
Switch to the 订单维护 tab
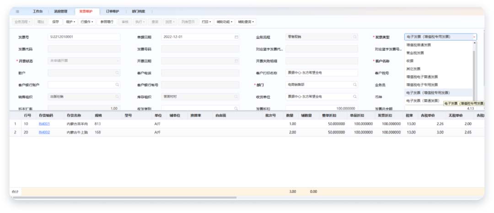coord(112,11)
